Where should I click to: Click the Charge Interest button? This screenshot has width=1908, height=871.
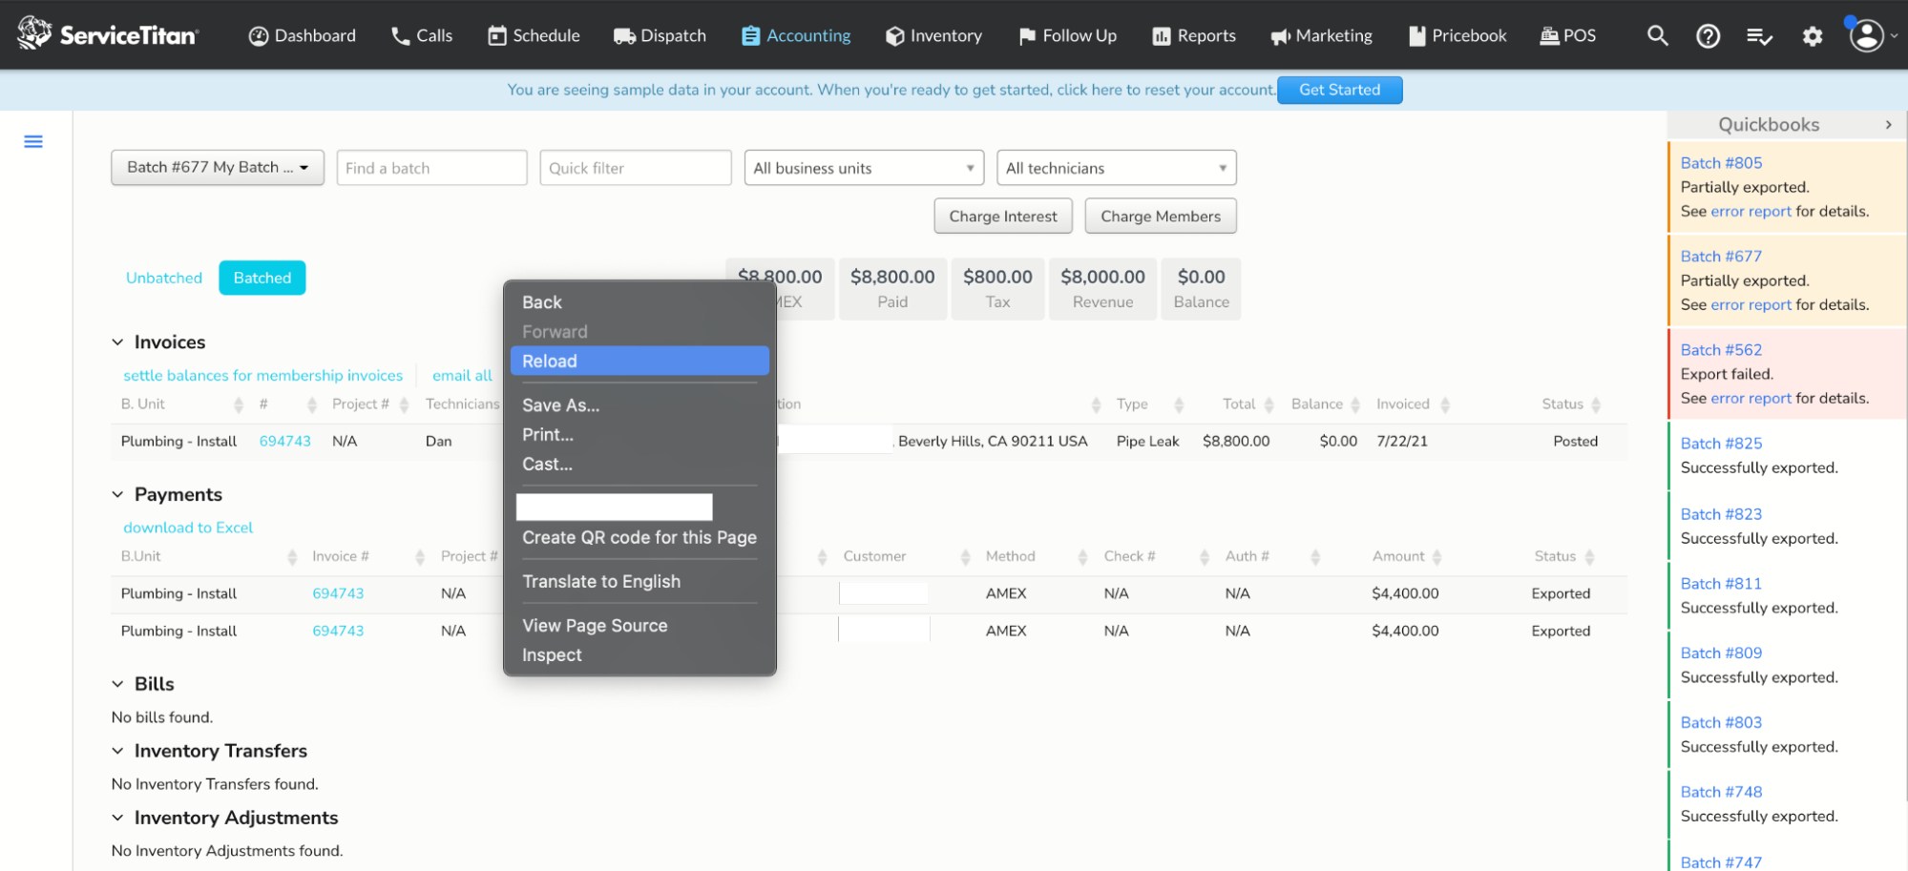coord(1003,216)
